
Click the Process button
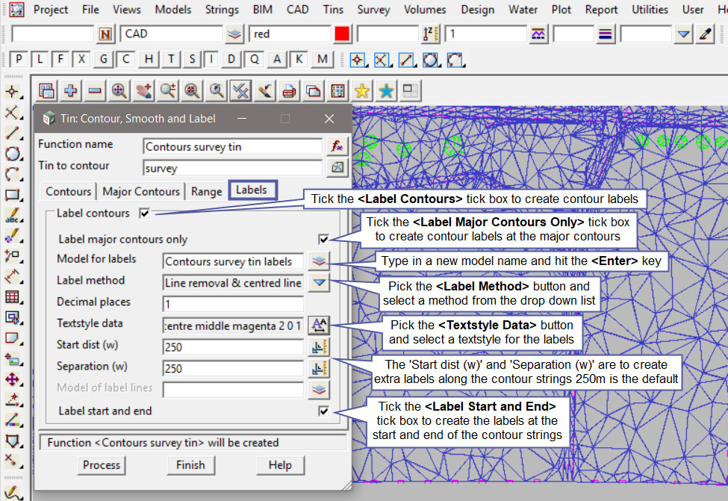point(102,465)
